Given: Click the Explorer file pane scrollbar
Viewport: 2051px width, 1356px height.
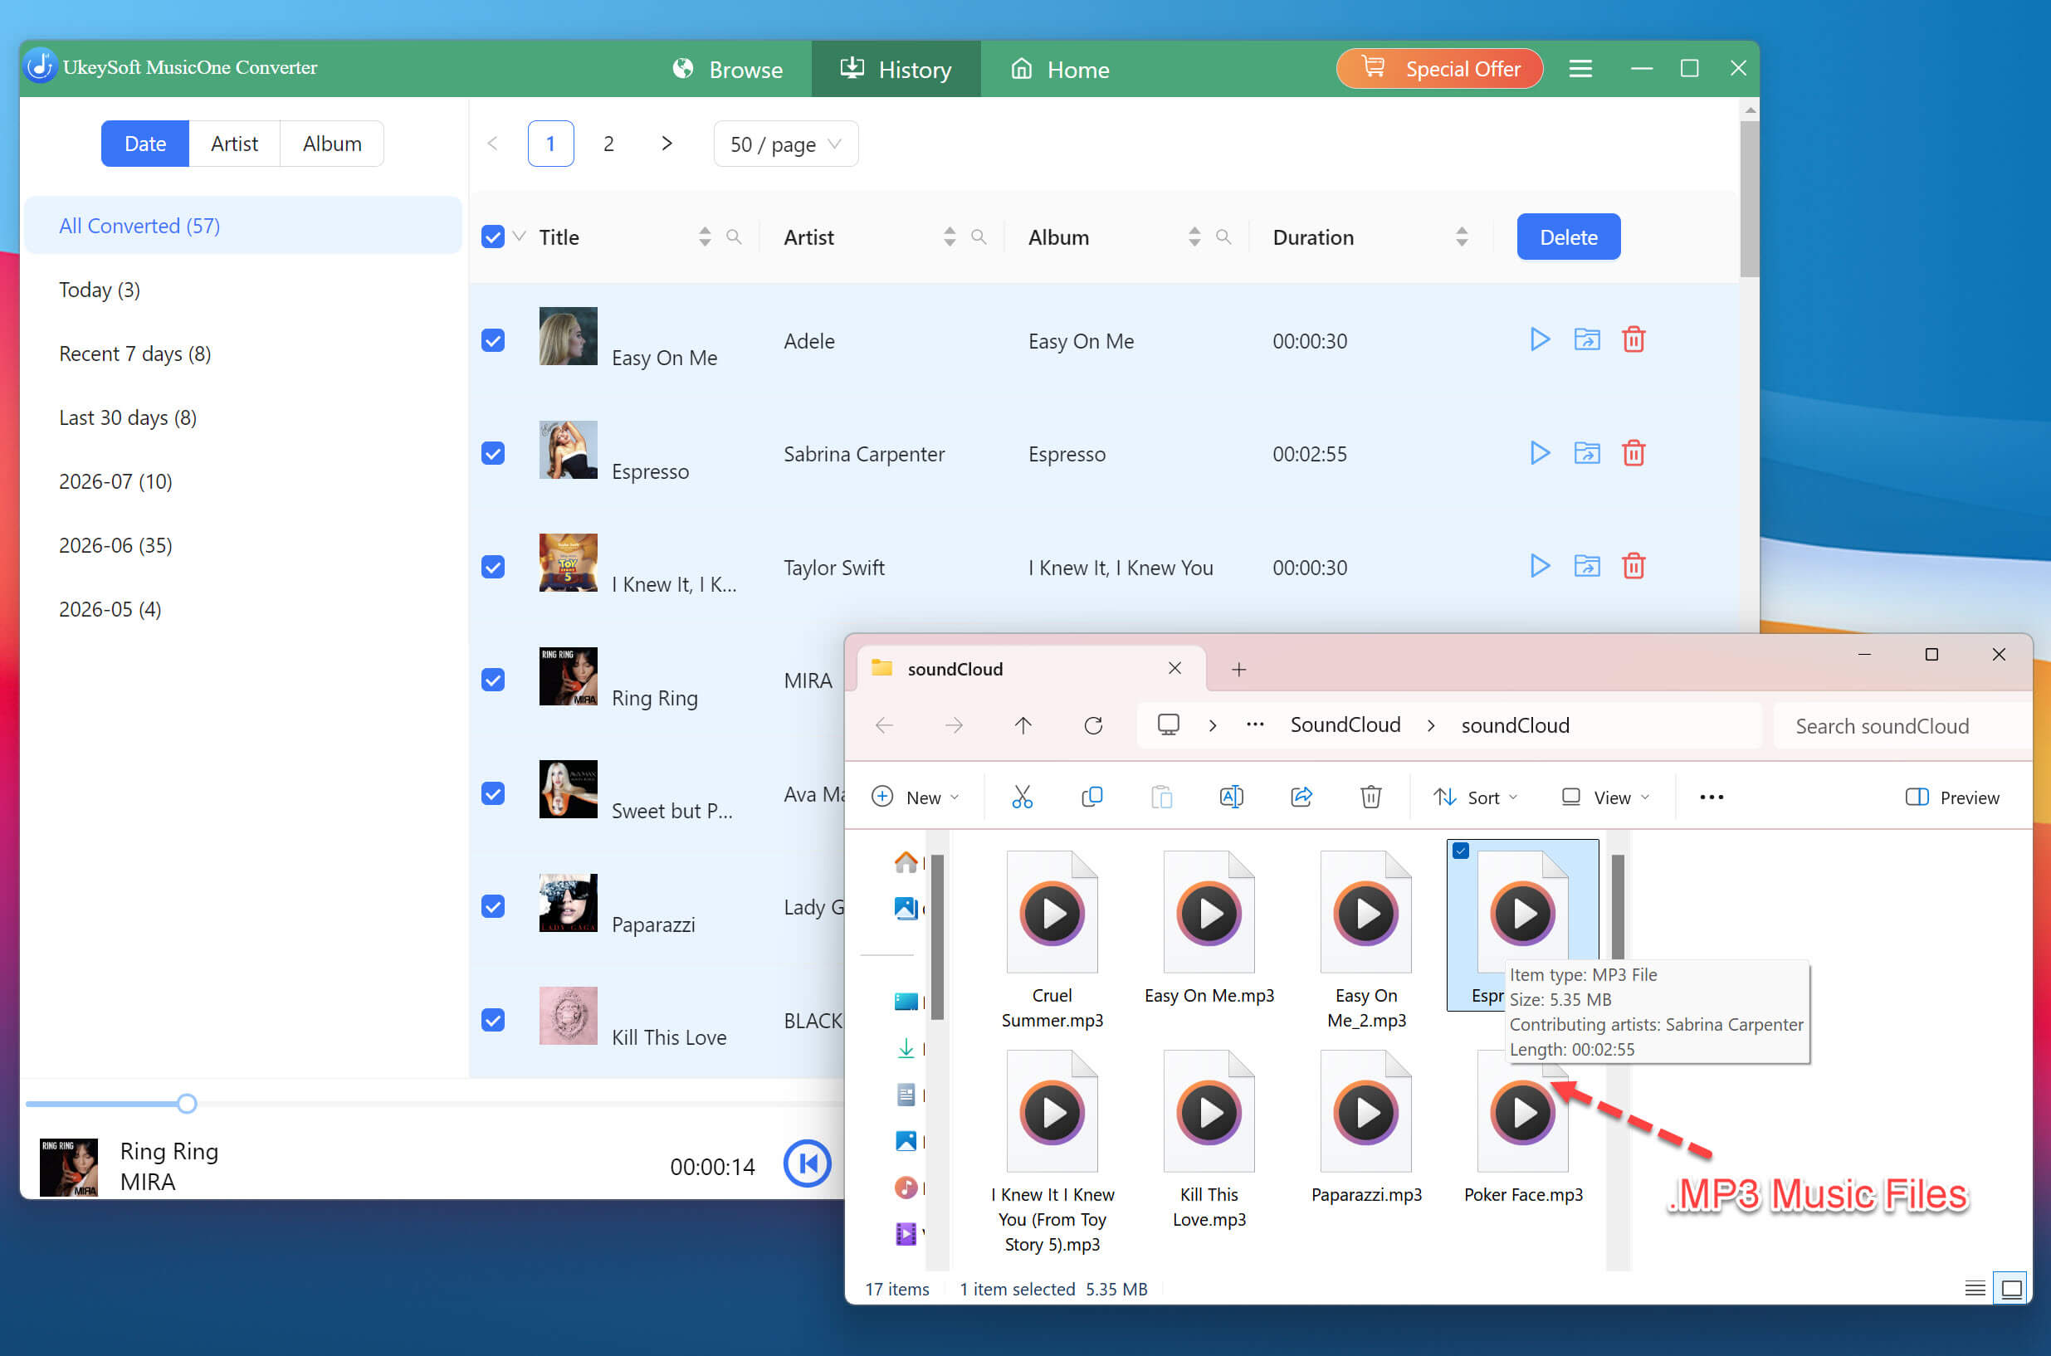Looking at the screenshot, I should [1618, 906].
